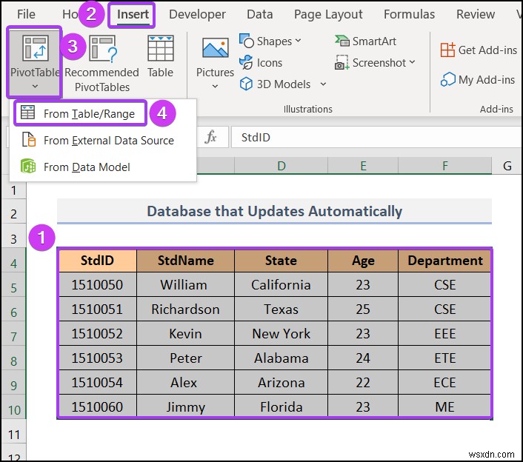The width and height of the screenshot is (523, 462).
Task: Click the Screenshot camera icon
Action: coord(342,63)
